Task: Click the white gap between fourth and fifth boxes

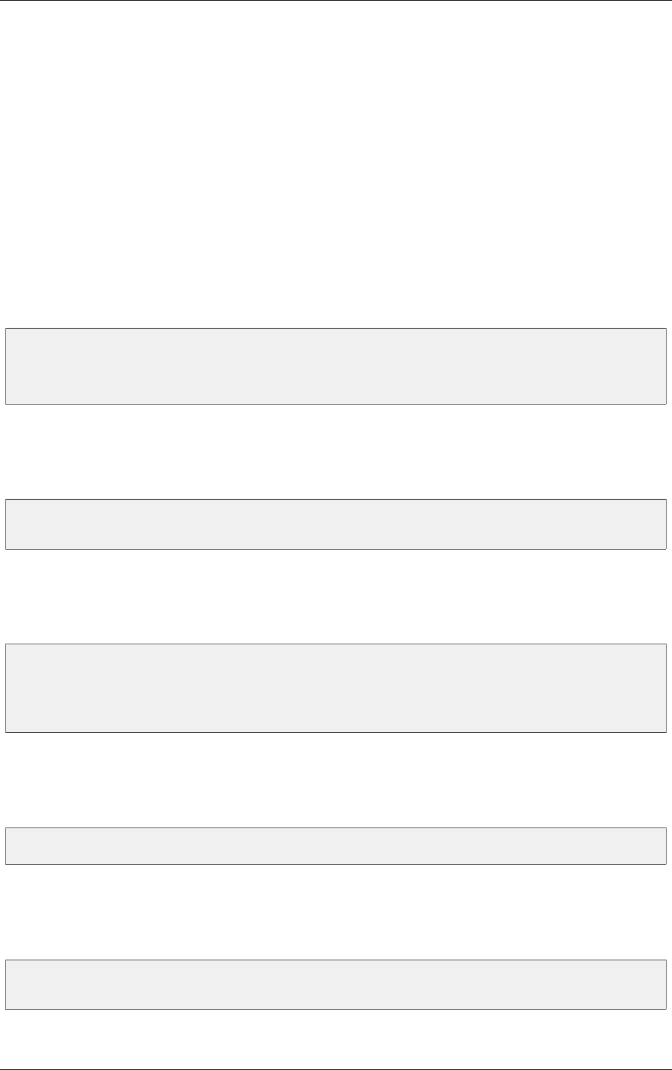Action: coord(336,912)
